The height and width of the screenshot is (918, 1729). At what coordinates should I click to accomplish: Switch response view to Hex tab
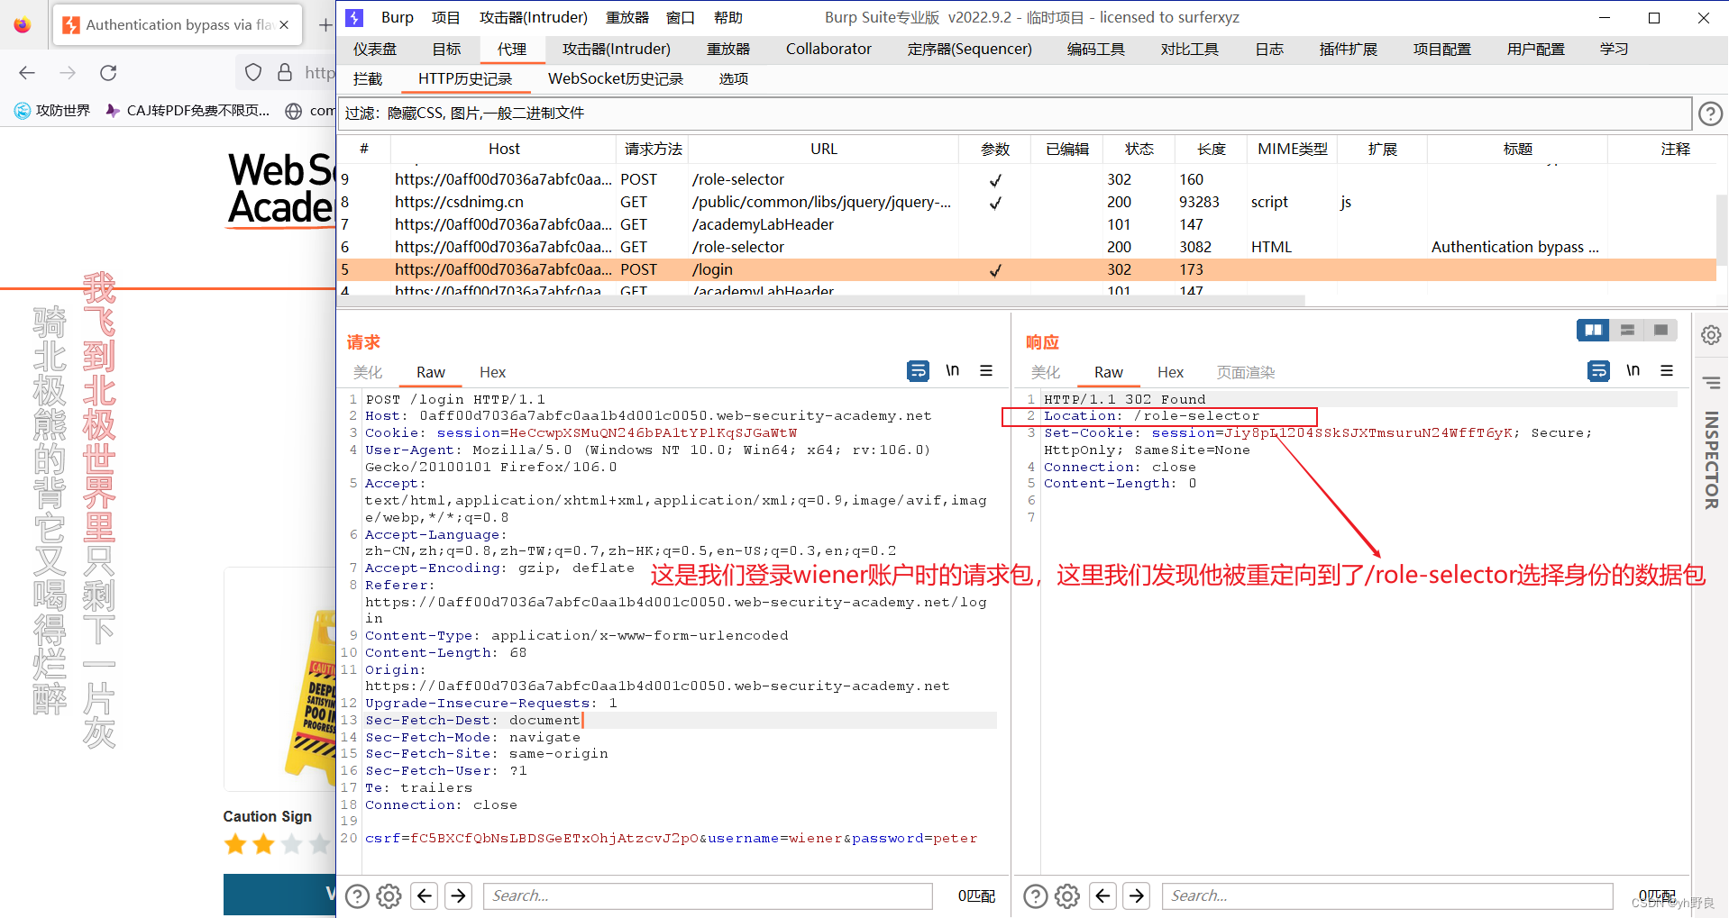click(x=1170, y=372)
